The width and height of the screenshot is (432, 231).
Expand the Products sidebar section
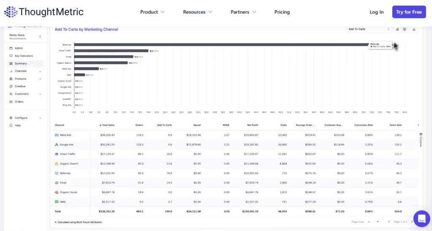point(40,79)
